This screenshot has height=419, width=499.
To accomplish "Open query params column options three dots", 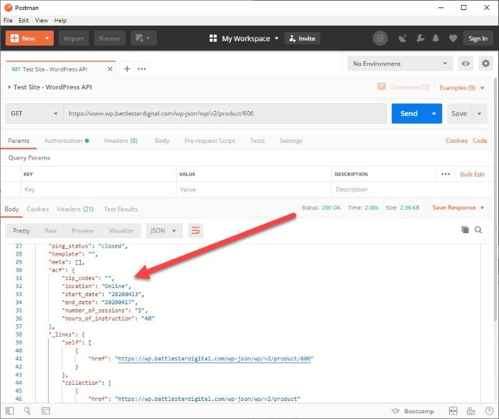I will pos(445,174).
